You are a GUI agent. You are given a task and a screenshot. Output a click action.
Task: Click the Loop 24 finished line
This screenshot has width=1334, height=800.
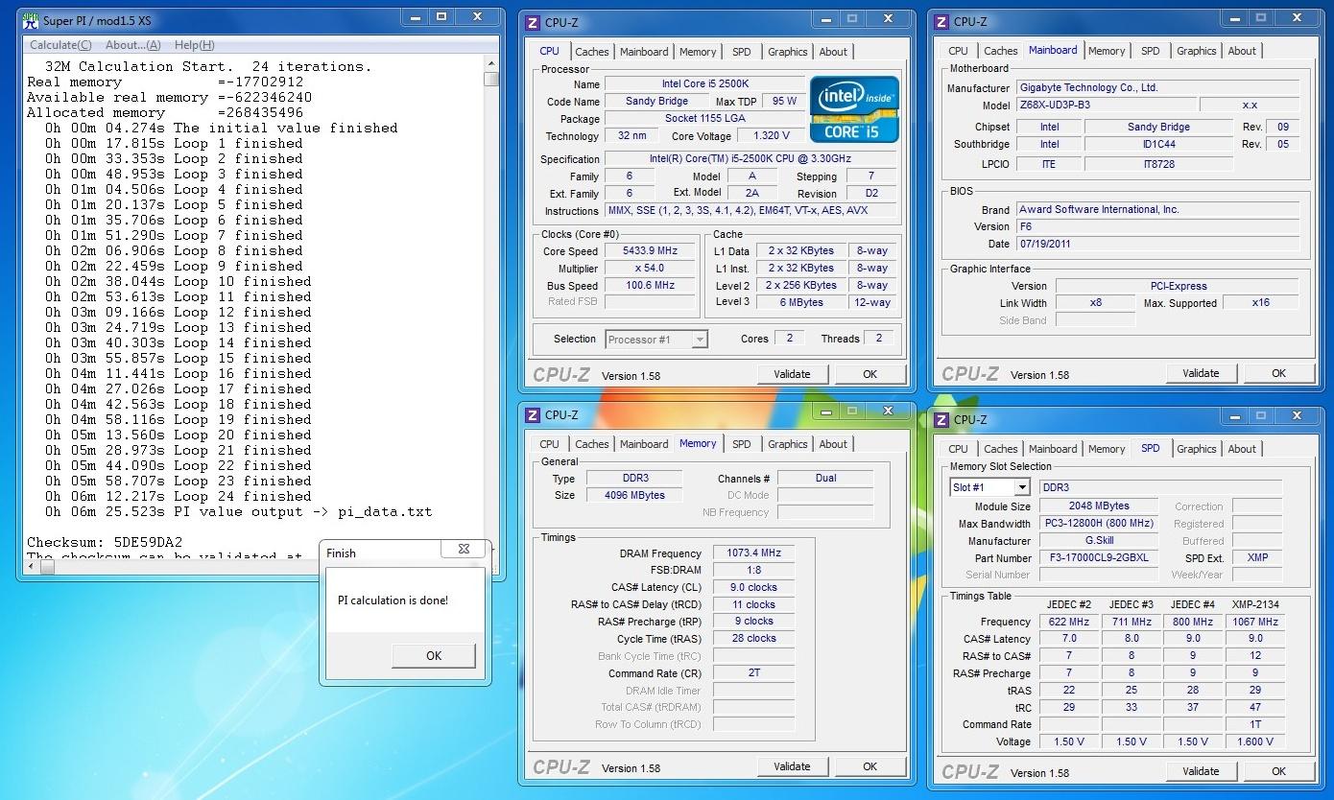point(178,497)
